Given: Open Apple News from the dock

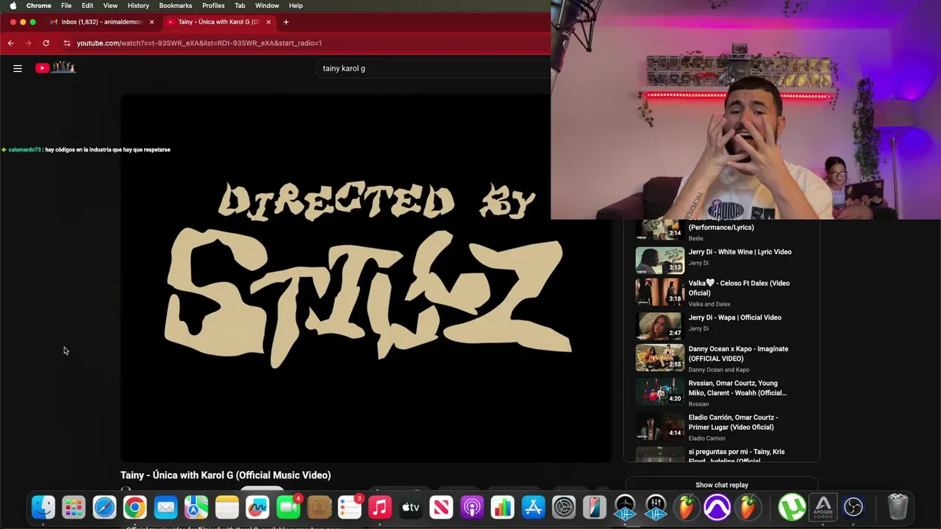Looking at the screenshot, I should 441,507.
